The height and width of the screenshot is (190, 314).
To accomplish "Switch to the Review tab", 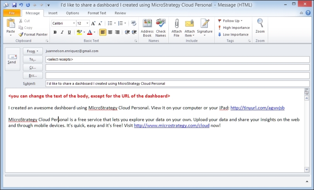I will [x=120, y=13].
